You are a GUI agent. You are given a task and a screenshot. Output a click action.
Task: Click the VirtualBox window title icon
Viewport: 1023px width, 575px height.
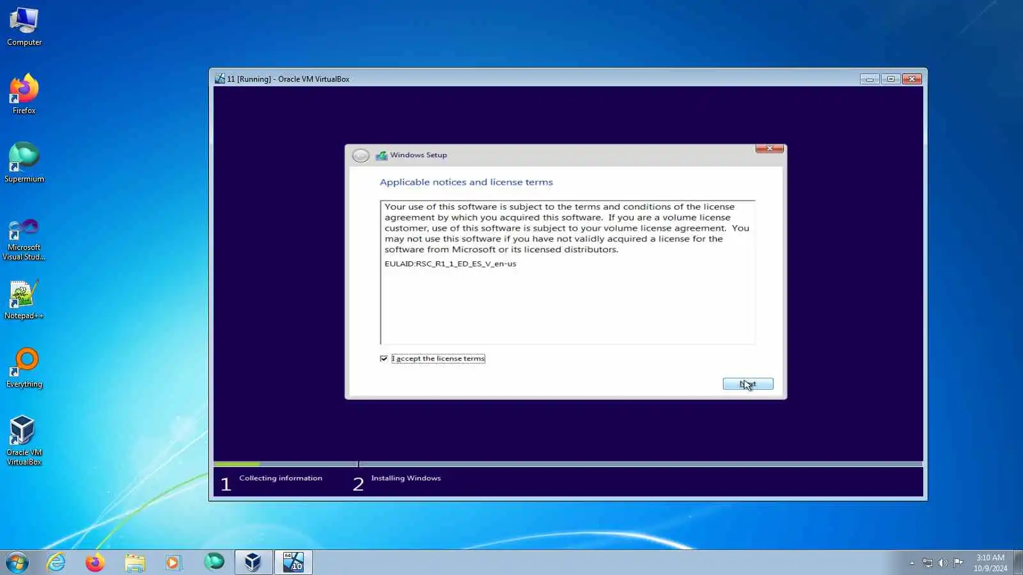(x=220, y=79)
